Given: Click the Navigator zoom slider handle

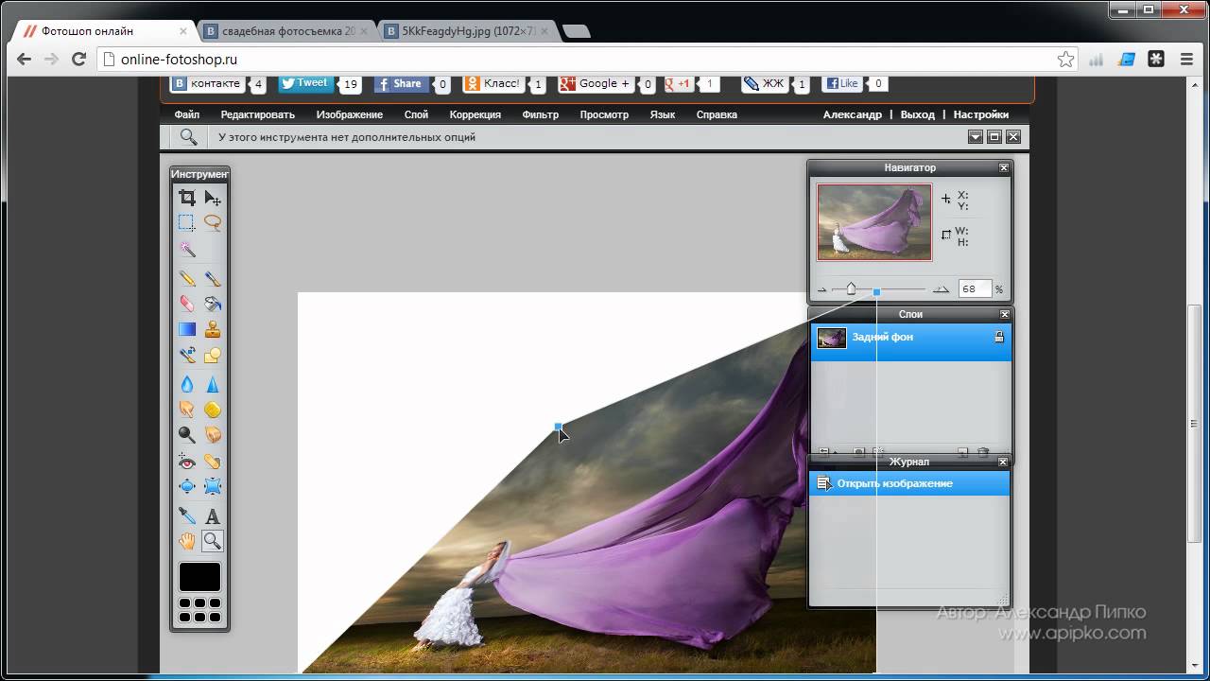Looking at the screenshot, I should [851, 288].
